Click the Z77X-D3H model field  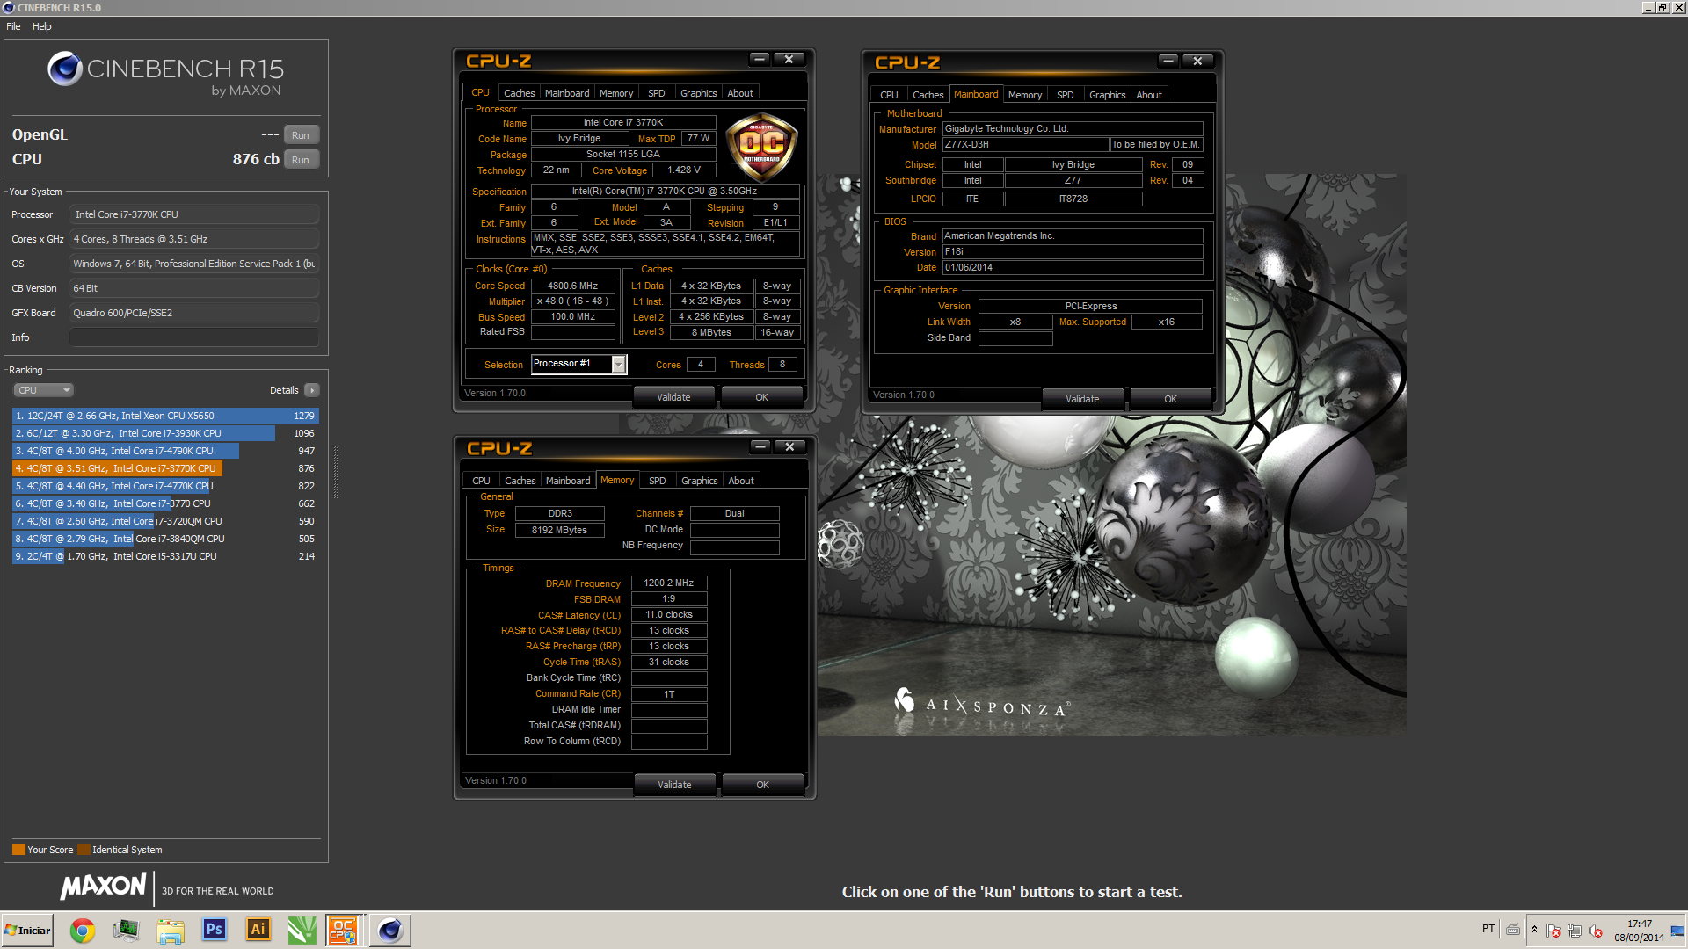1026,145
